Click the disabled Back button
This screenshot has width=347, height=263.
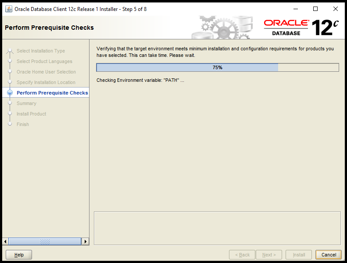[242, 255]
